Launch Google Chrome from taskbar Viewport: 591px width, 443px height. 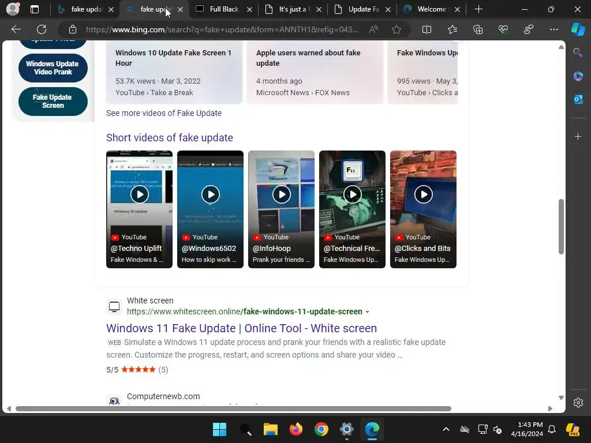(321, 429)
